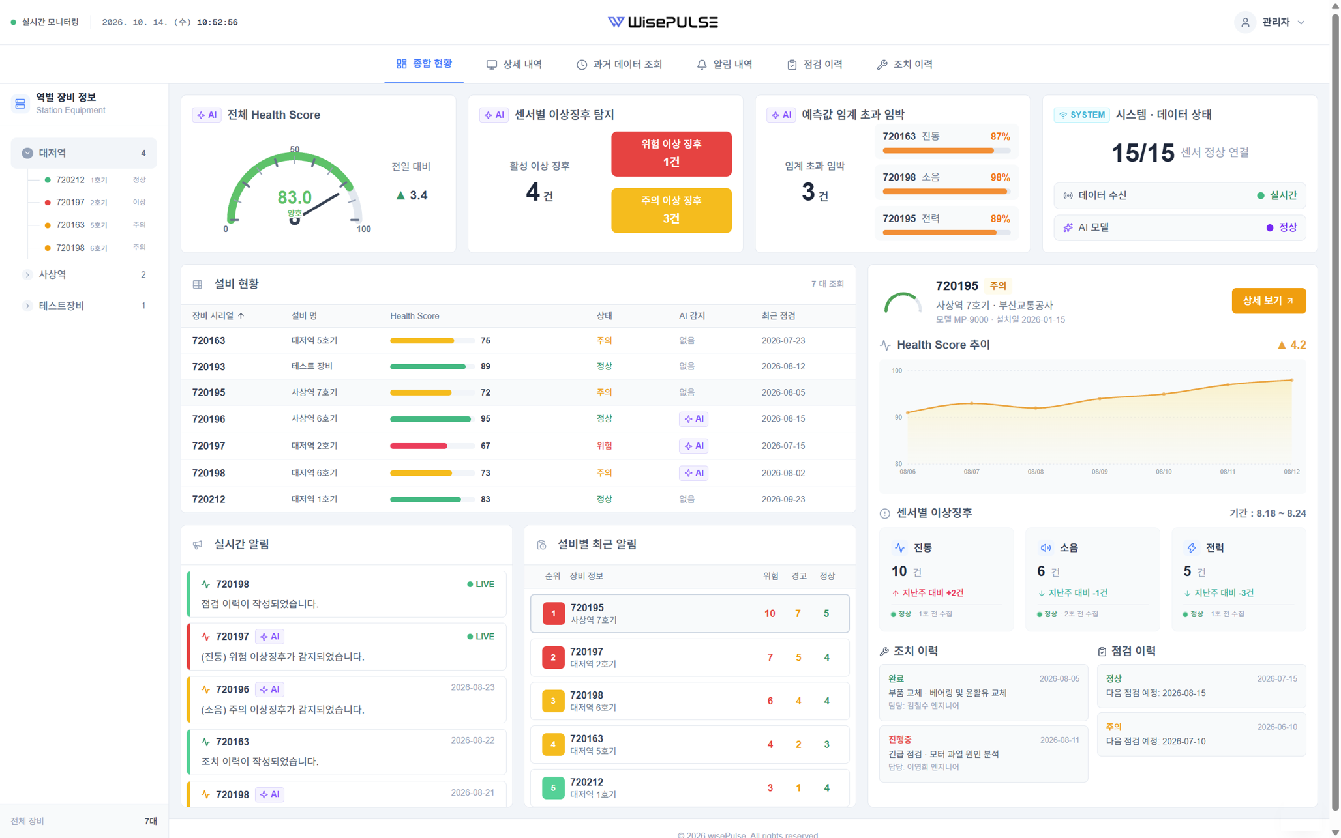Switch to 종합 현황 tab
Image resolution: width=1341 pixels, height=838 pixels.
(x=424, y=64)
